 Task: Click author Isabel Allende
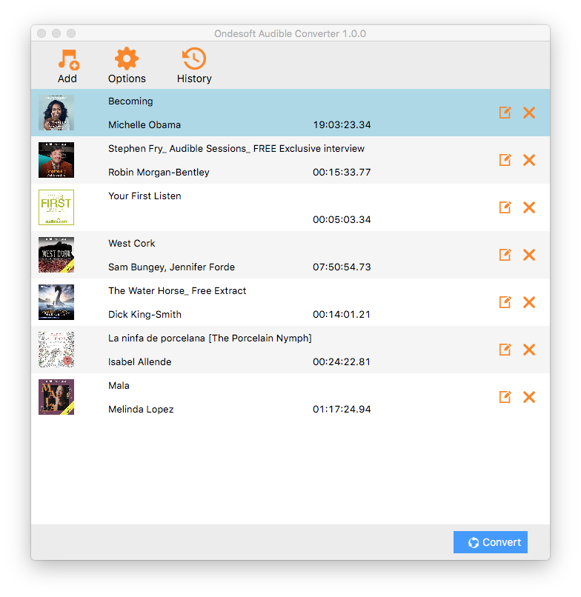(140, 361)
